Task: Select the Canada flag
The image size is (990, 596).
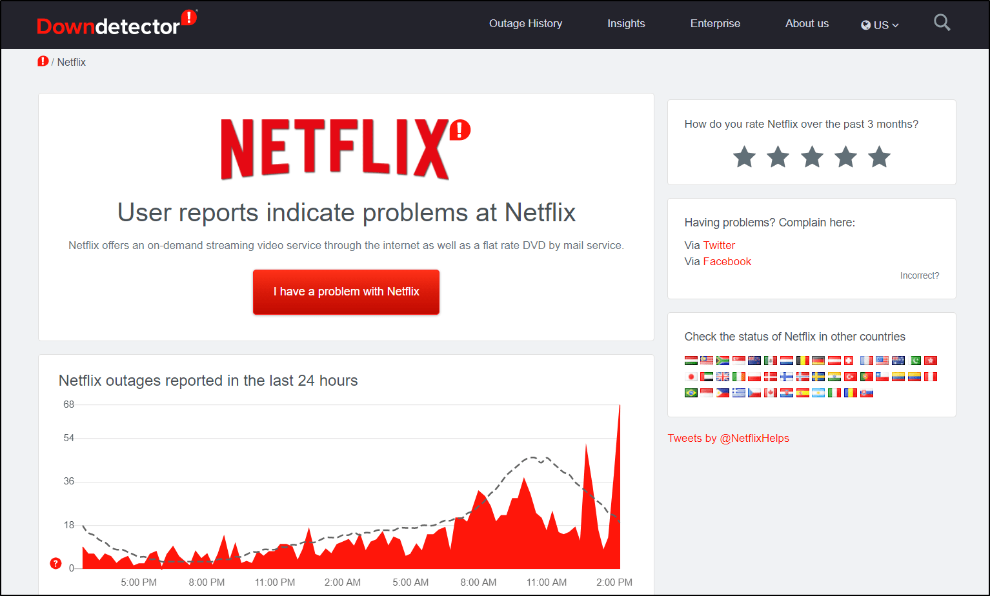Action: (771, 393)
